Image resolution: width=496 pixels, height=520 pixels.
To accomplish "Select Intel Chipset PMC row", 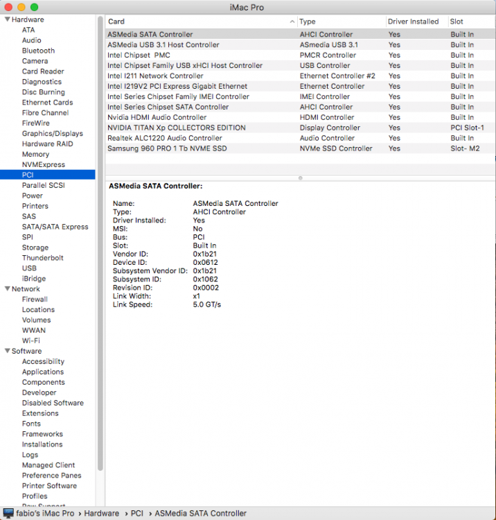I will pos(300,55).
